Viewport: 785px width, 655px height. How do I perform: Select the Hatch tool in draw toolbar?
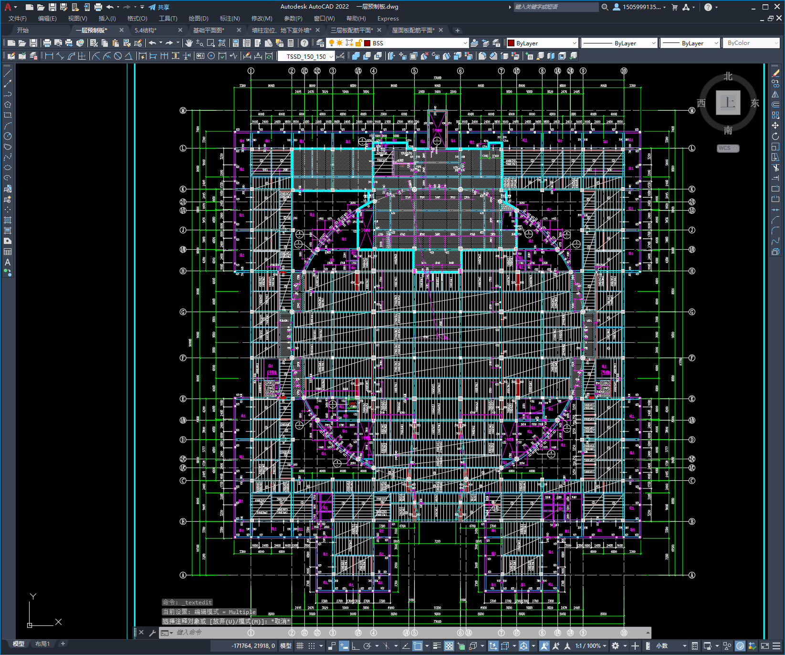tap(8, 220)
